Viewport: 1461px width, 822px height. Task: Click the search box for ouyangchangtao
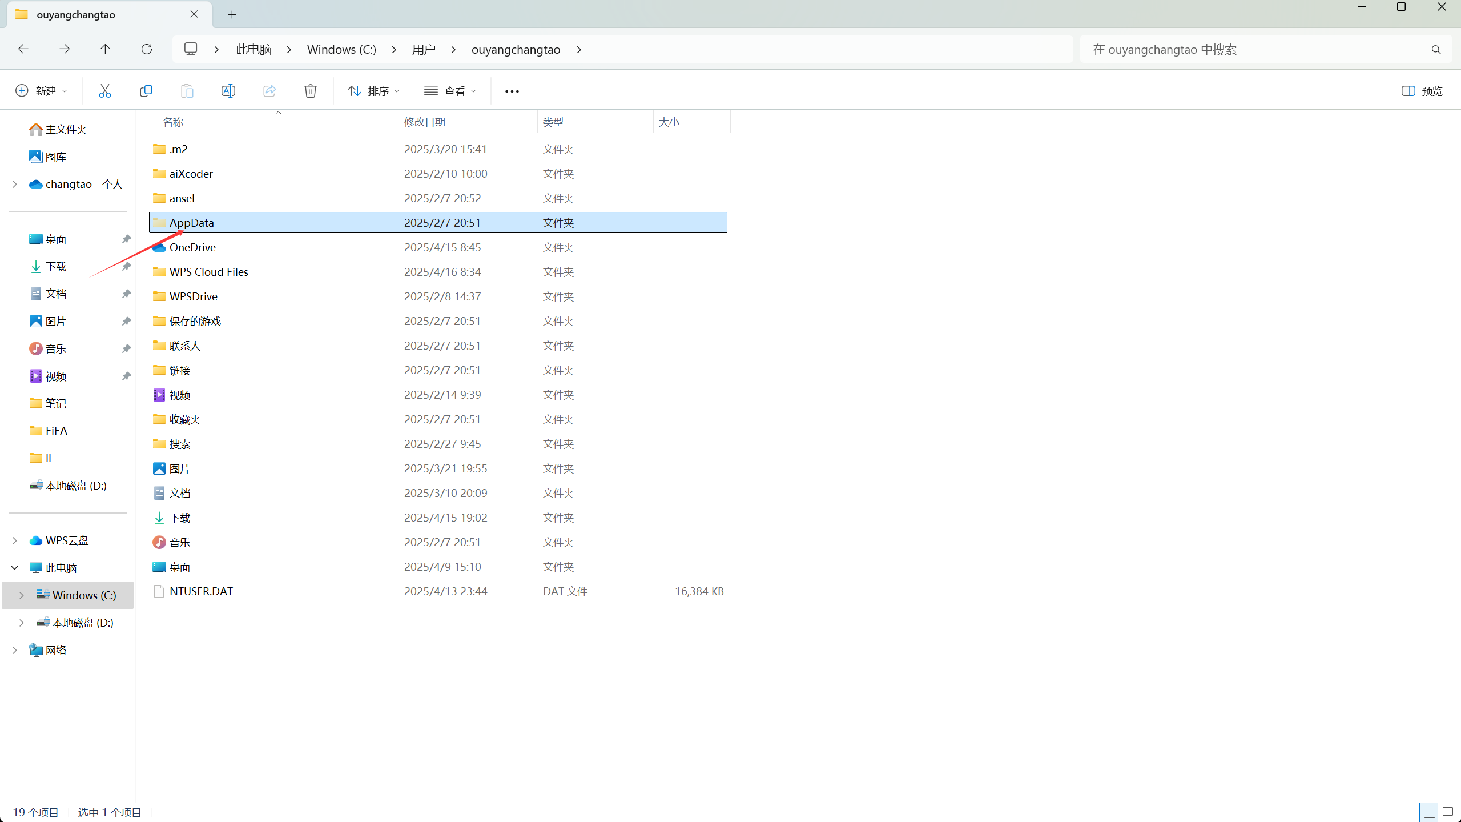click(1256, 50)
